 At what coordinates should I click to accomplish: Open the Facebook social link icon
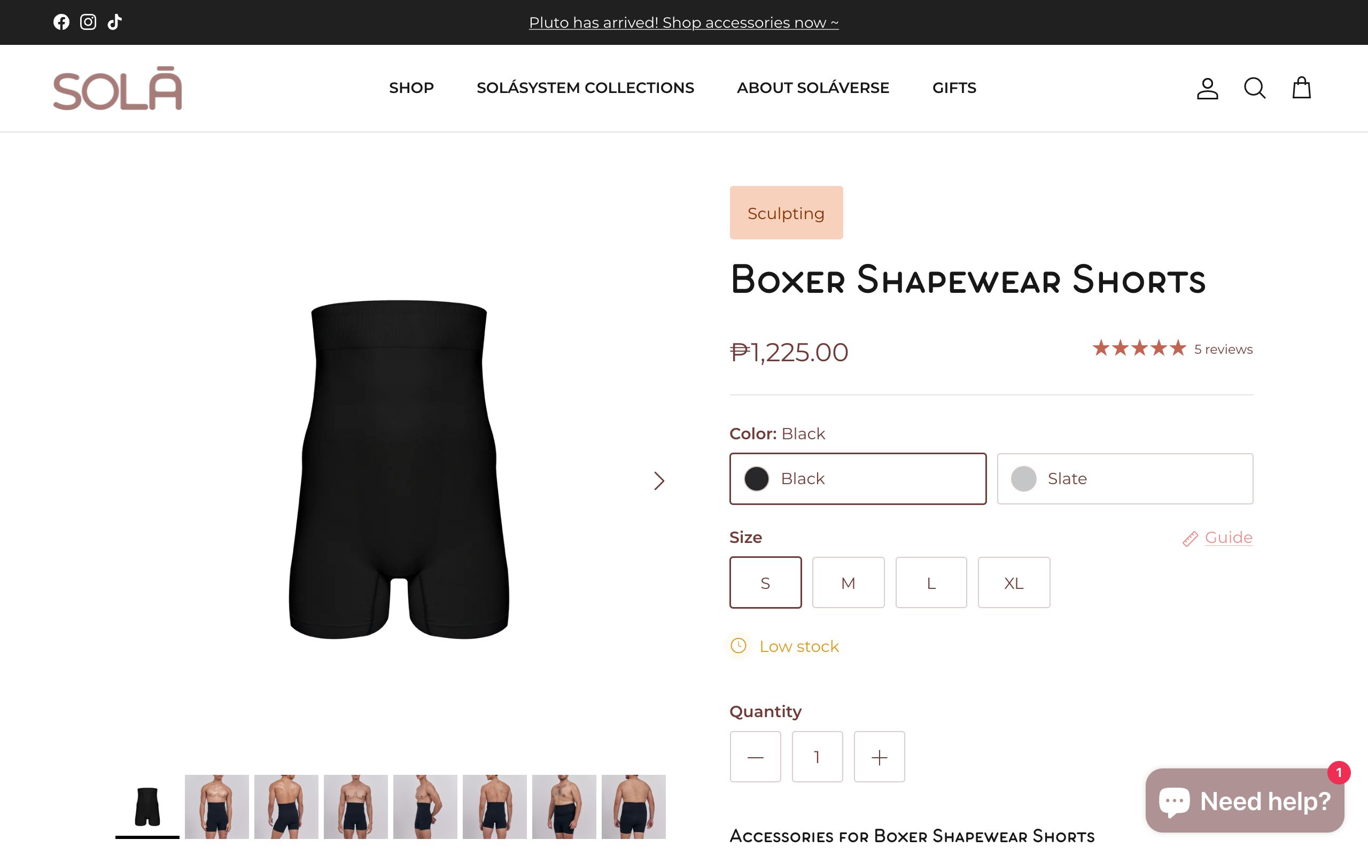click(x=61, y=22)
